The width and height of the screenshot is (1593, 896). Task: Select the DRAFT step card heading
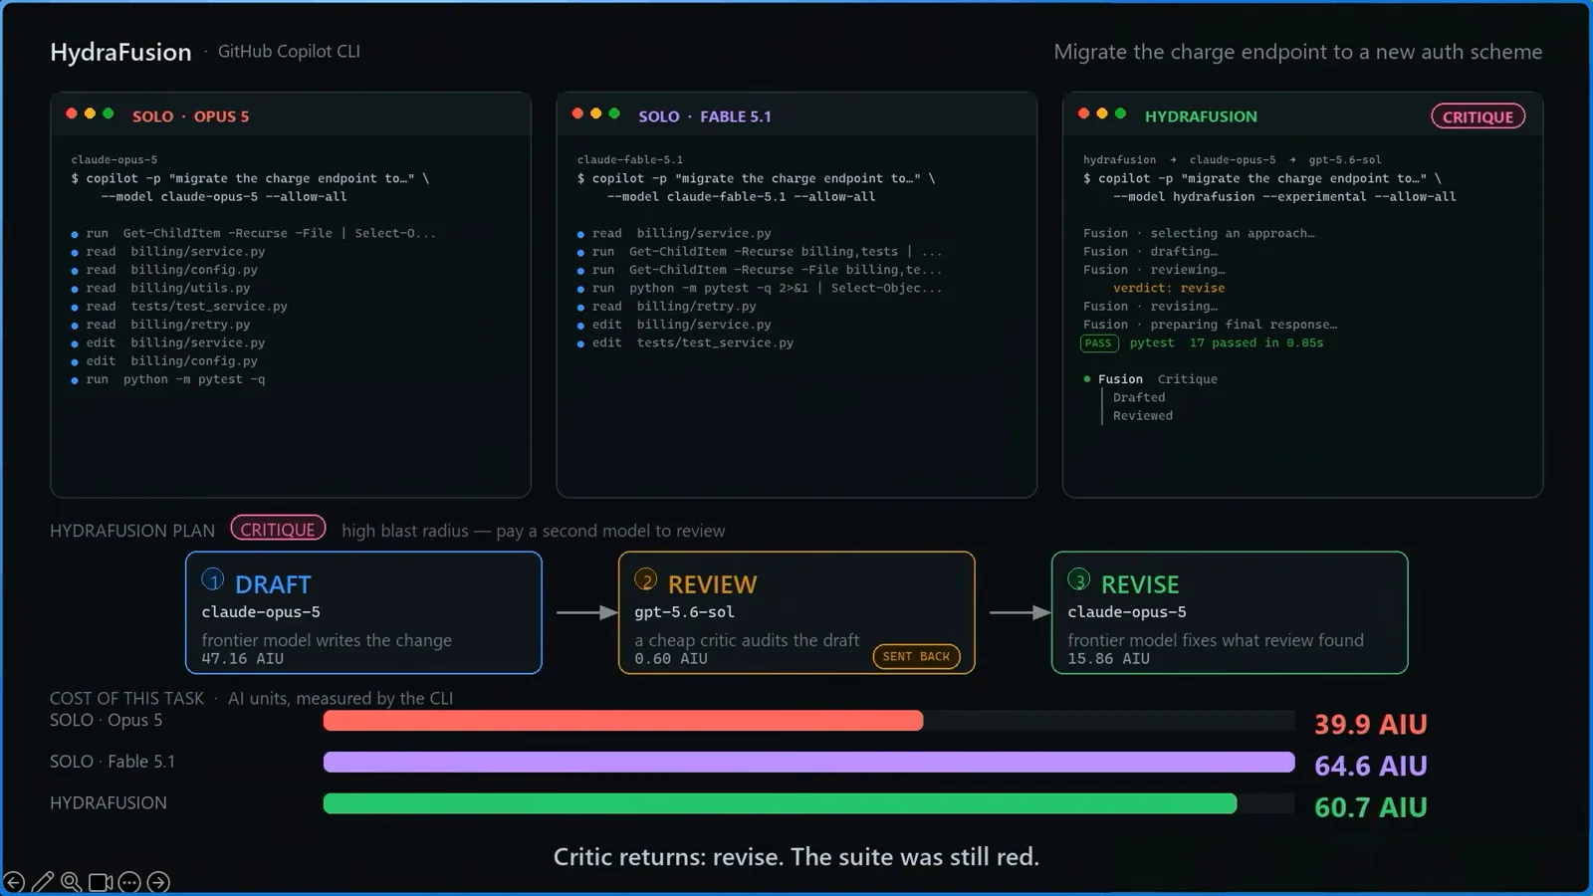point(273,584)
